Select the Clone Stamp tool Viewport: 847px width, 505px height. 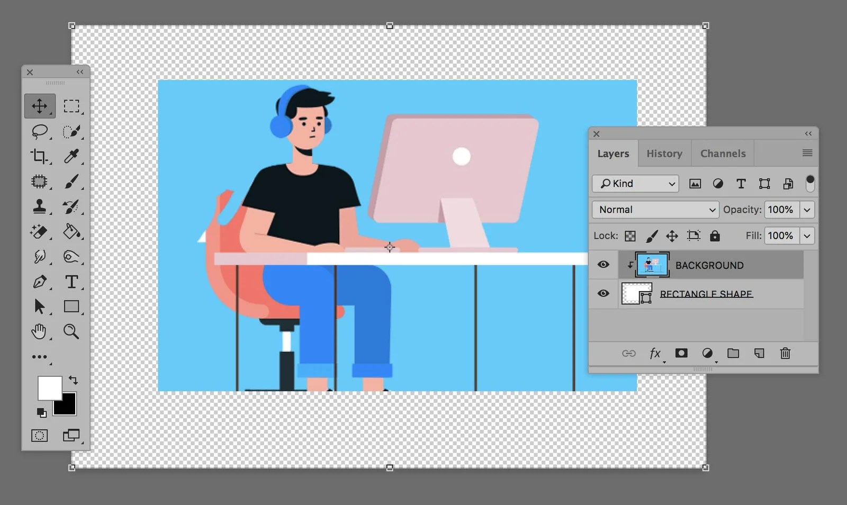pos(40,206)
